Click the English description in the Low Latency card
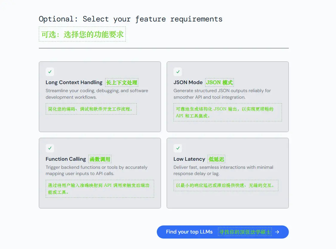The image size is (336, 249). [223, 170]
